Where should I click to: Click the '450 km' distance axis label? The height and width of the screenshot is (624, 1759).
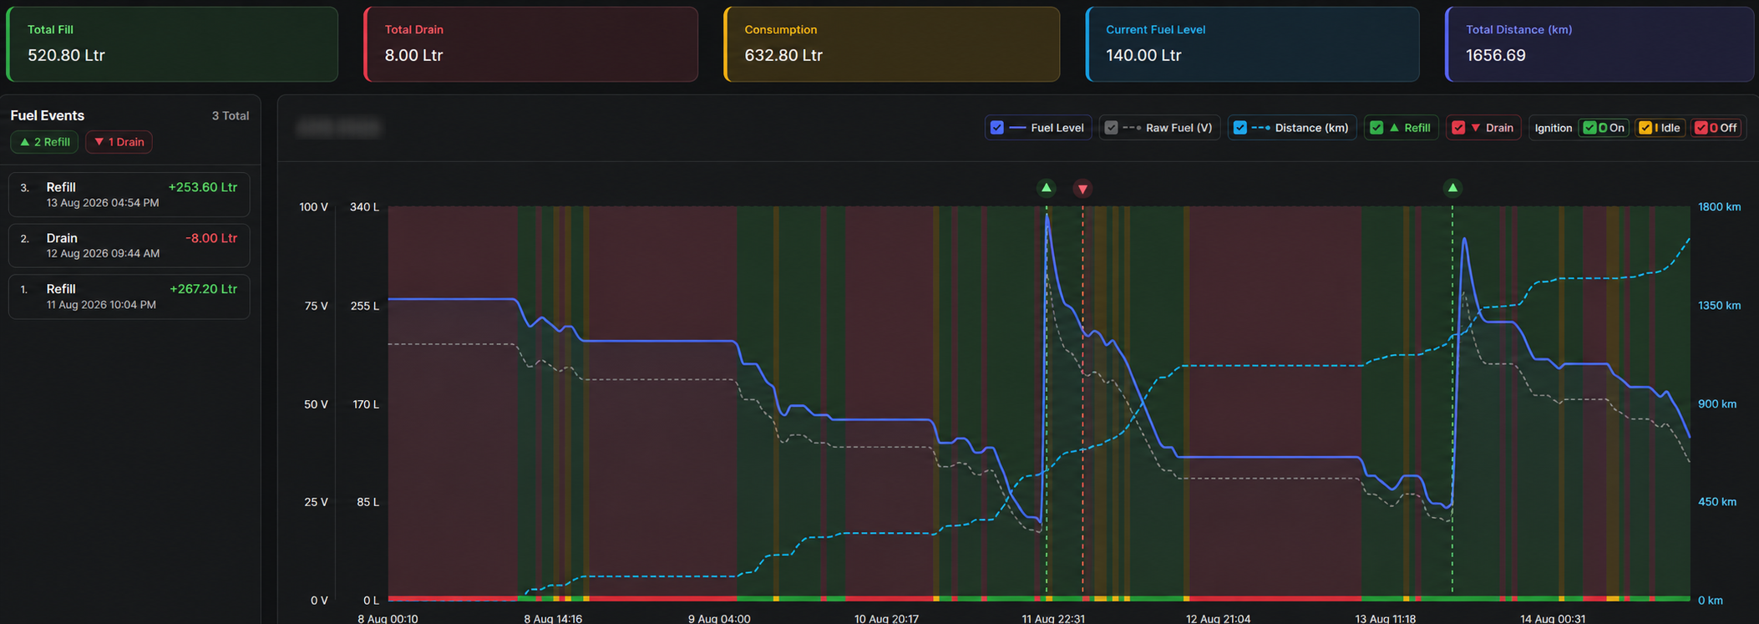(1717, 502)
